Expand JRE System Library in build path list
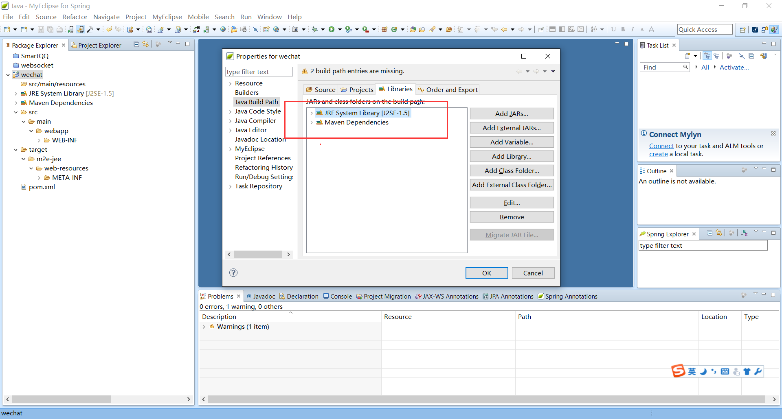The image size is (782, 419). (x=312, y=113)
